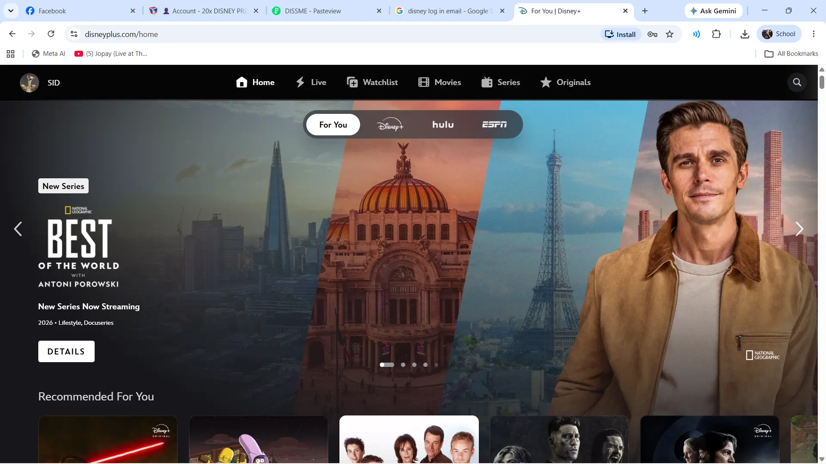
Task: Open the Extensions puzzle icon
Action: click(716, 34)
